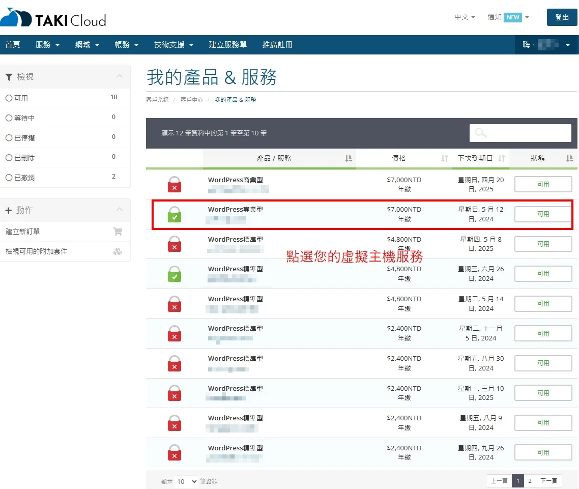Click the red lock icon of the 十一月 5, 2024 row
579x489 pixels.
[175, 333]
